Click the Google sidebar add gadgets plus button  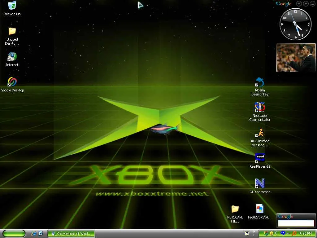pyautogui.click(x=299, y=4)
